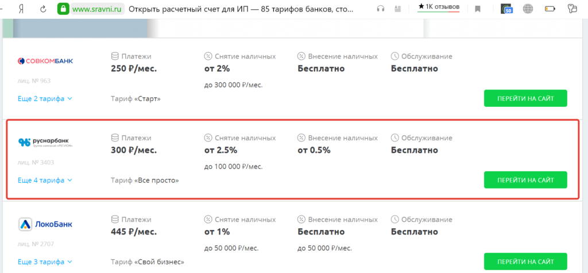This screenshot has height=273, width=588.
Task: Bookmark this page with the bookmark icon
Action: click(x=477, y=9)
